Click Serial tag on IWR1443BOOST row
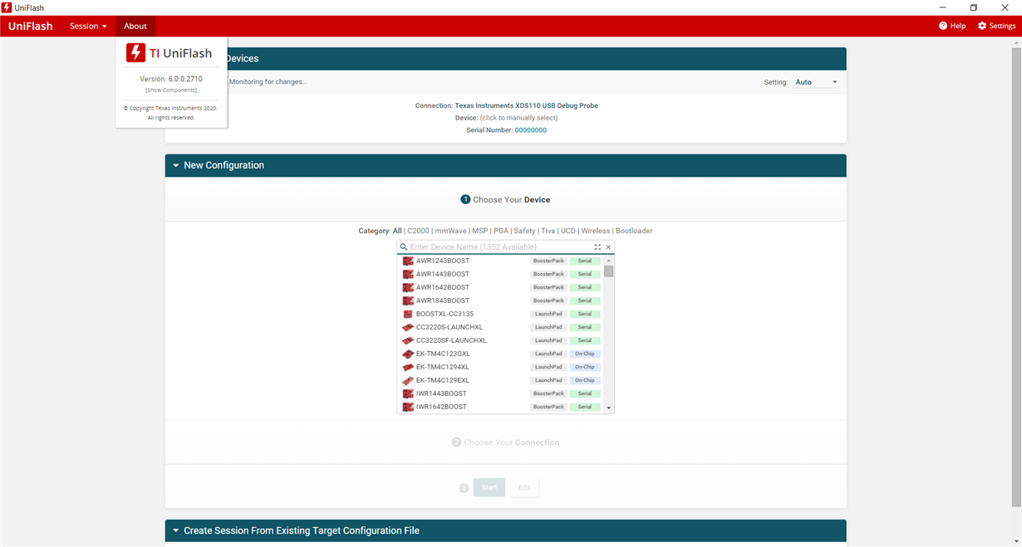This screenshot has height=547, width=1022. 585,393
